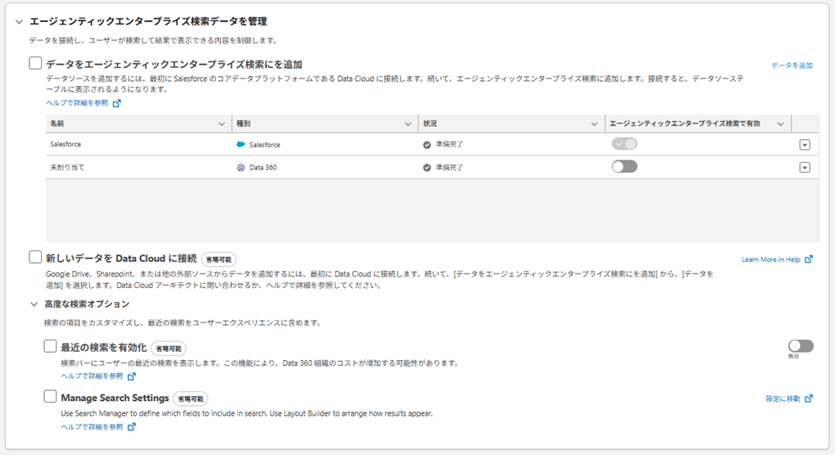Toggle the enabled switch in the 未割り当て row
Viewport: 835px width, 455px height.
click(x=624, y=167)
